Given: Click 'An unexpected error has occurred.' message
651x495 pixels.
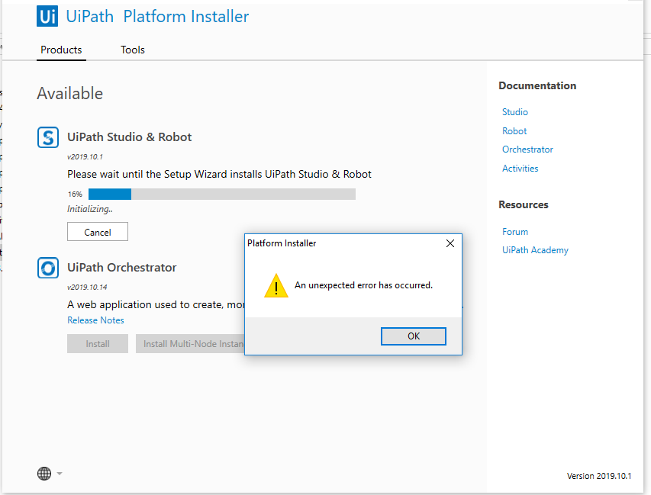Looking at the screenshot, I should [364, 285].
